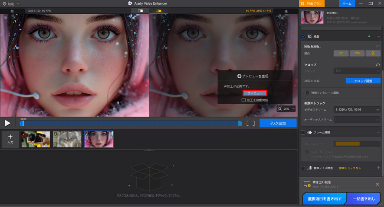Rotate the video with the rotate icon

click(x=341, y=53)
